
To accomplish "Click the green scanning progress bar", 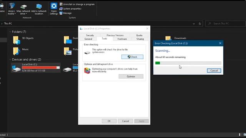I will point(188,63).
